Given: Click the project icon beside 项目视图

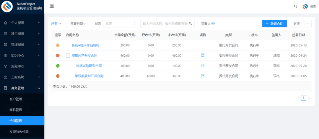Looking at the screenshot, I should pos(6,34).
